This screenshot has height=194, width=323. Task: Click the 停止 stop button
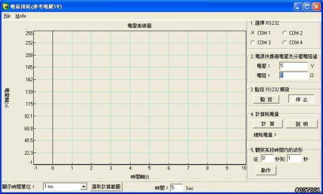[x=301, y=99]
